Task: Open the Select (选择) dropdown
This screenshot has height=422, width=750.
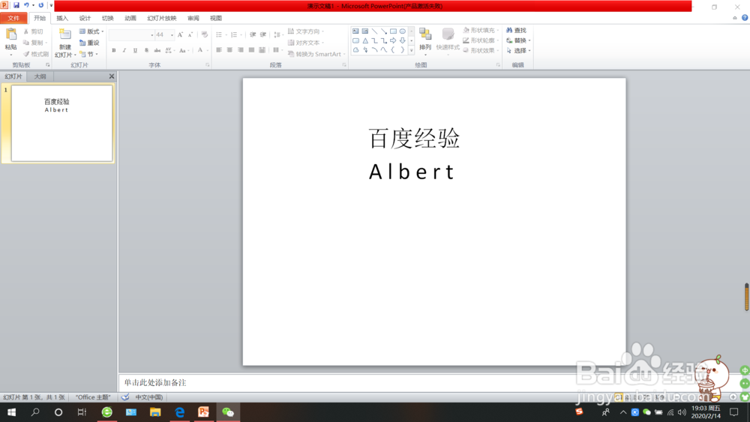Action: coord(519,50)
